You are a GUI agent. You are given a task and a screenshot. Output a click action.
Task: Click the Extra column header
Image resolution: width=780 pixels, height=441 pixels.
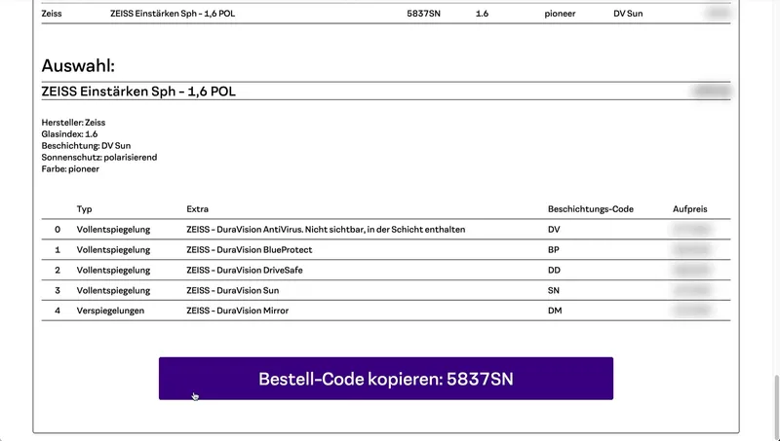pyautogui.click(x=198, y=209)
